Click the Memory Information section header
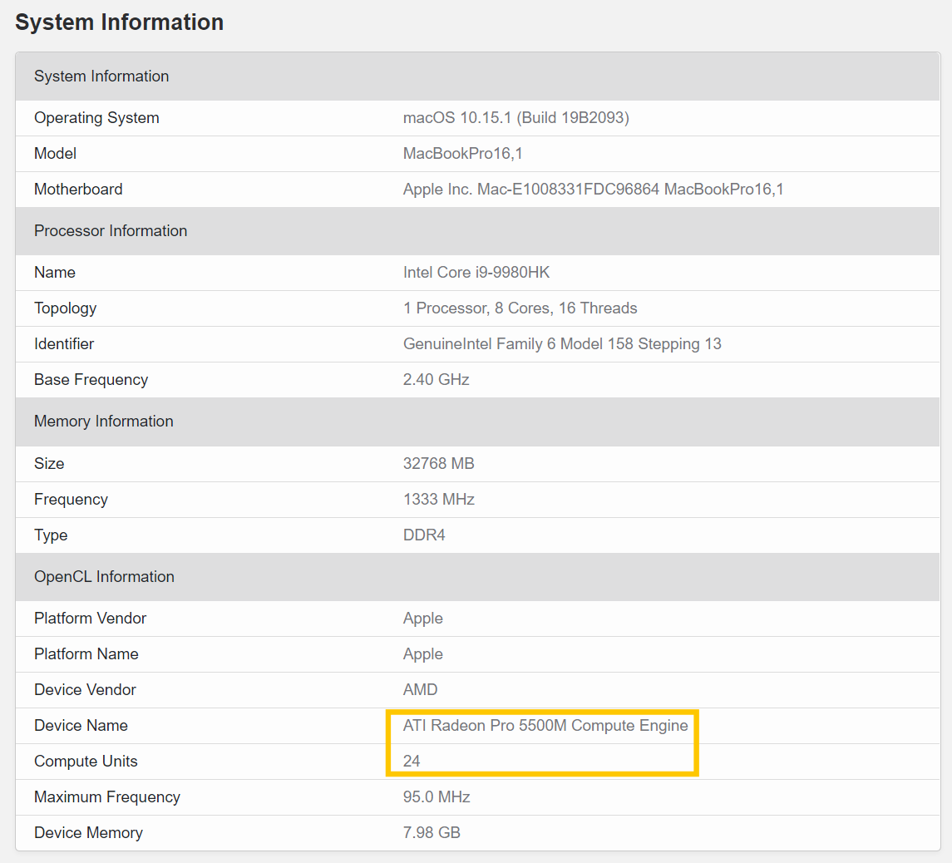 (104, 422)
